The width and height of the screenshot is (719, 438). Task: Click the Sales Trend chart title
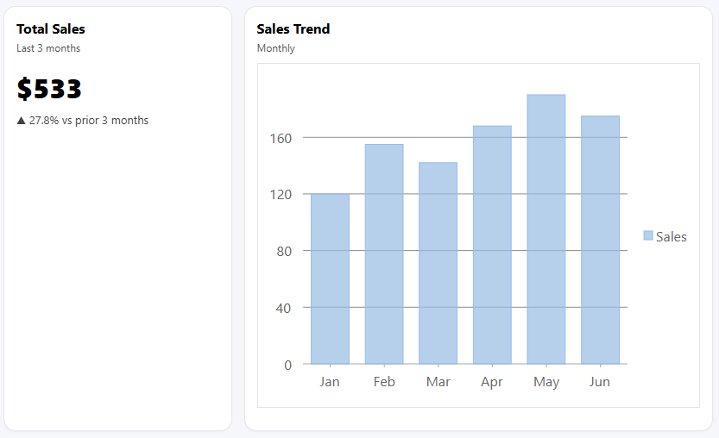293,28
